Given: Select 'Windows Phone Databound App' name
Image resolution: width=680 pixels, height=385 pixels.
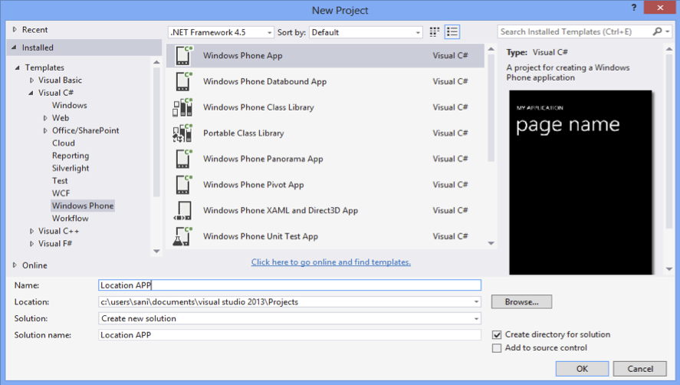Looking at the screenshot, I should pos(264,81).
